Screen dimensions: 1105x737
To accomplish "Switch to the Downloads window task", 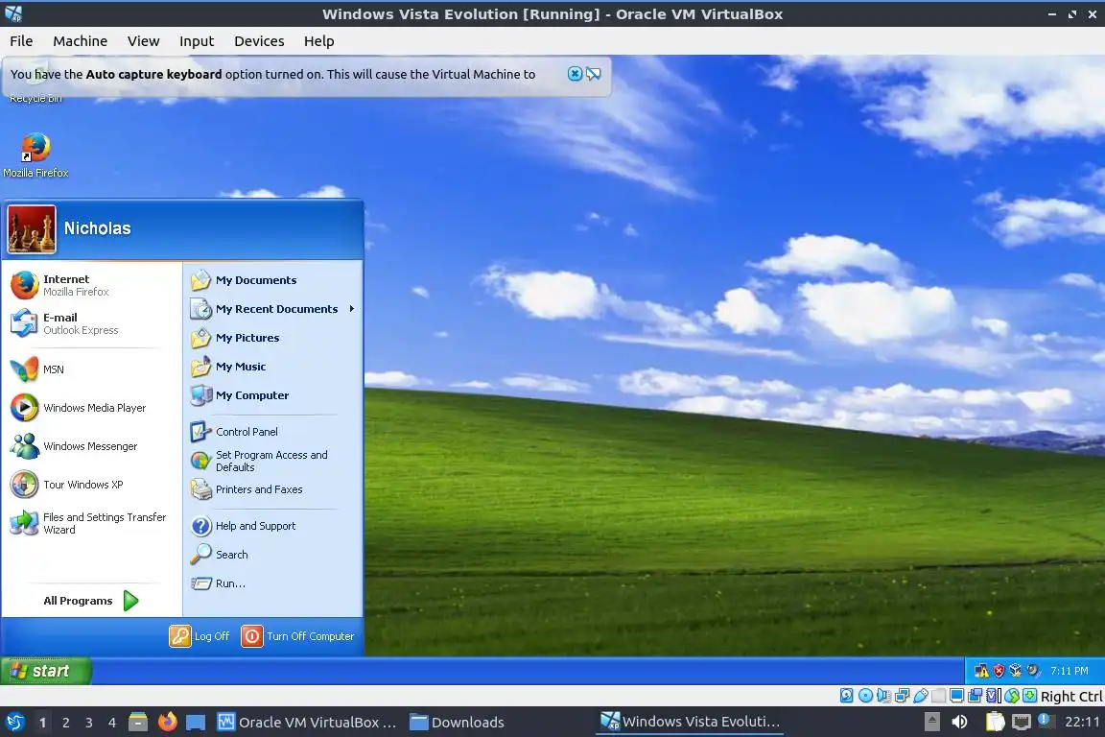I will click(458, 723).
